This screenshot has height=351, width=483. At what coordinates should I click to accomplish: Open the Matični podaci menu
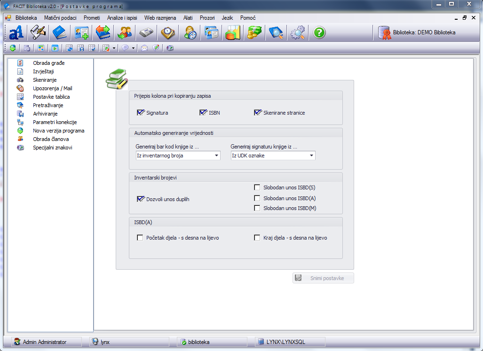pyautogui.click(x=60, y=18)
